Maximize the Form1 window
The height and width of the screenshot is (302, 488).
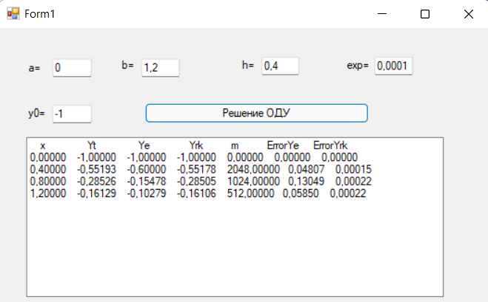click(x=425, y=14)
